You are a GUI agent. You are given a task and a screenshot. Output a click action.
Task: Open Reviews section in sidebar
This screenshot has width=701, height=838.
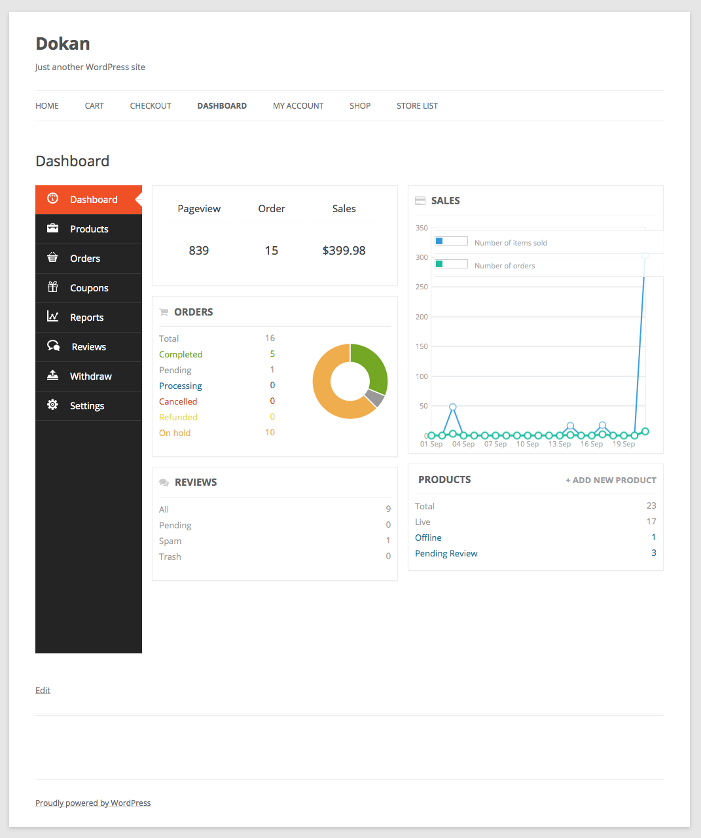click(x=88, y=347)
